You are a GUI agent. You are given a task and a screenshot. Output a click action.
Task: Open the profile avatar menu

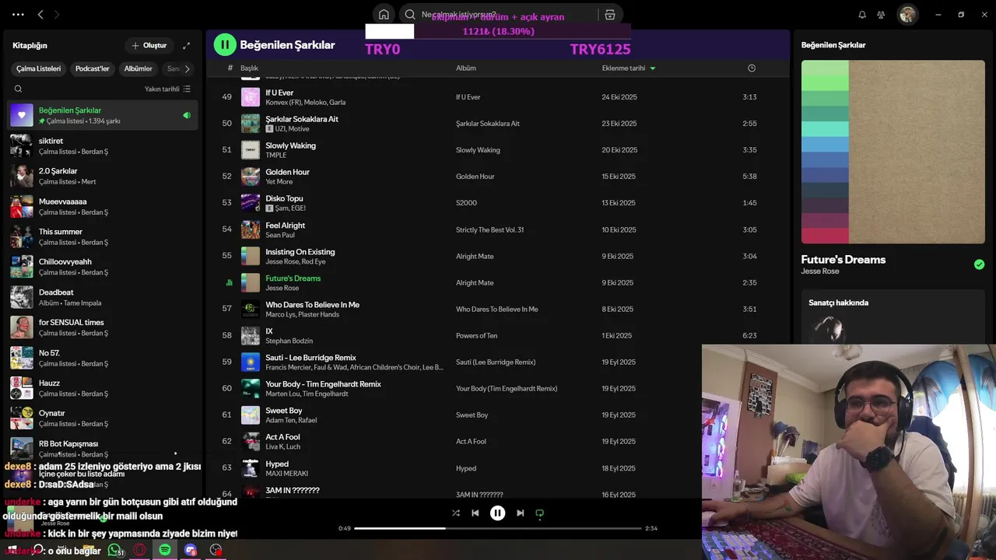(907, 14)
